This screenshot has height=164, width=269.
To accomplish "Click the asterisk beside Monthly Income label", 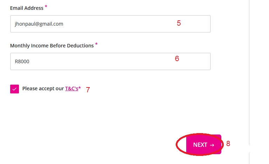I will [96, 44].
